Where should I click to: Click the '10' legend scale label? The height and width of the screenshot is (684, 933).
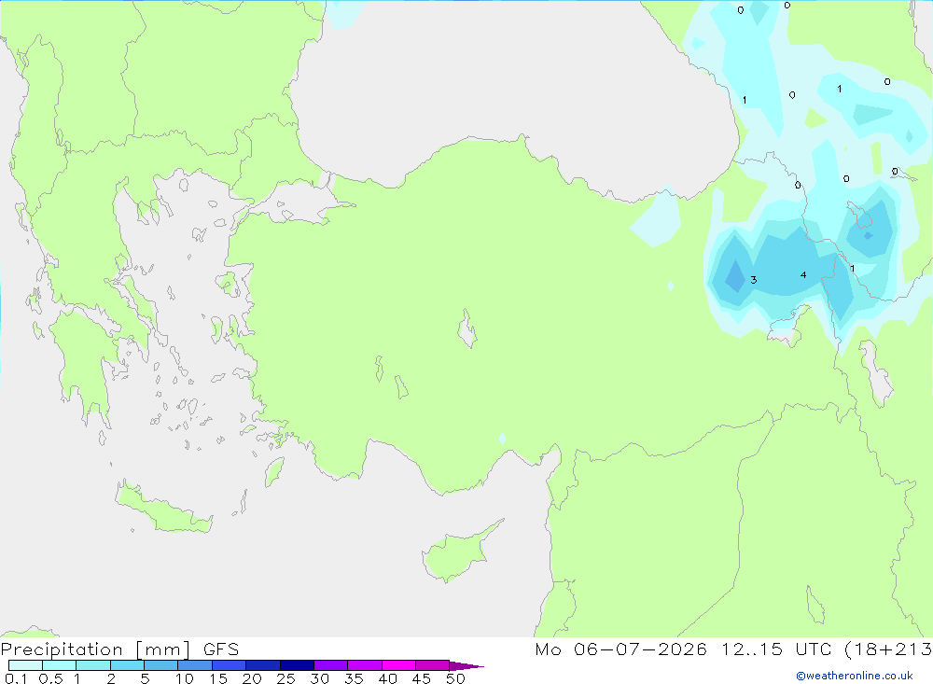(x=184, y=678)
